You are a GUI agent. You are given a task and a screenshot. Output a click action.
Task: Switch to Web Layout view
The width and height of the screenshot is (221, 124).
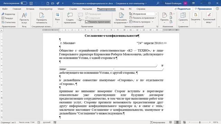pyautogui.click(x=184, y=122)
